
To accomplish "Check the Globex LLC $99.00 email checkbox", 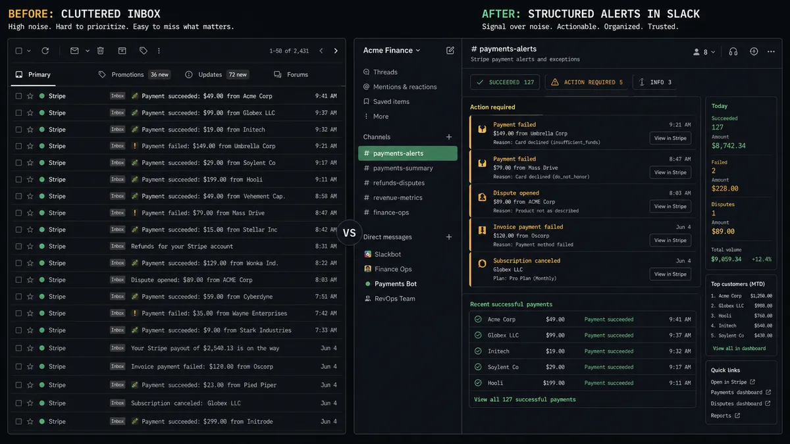I will 18,112.
